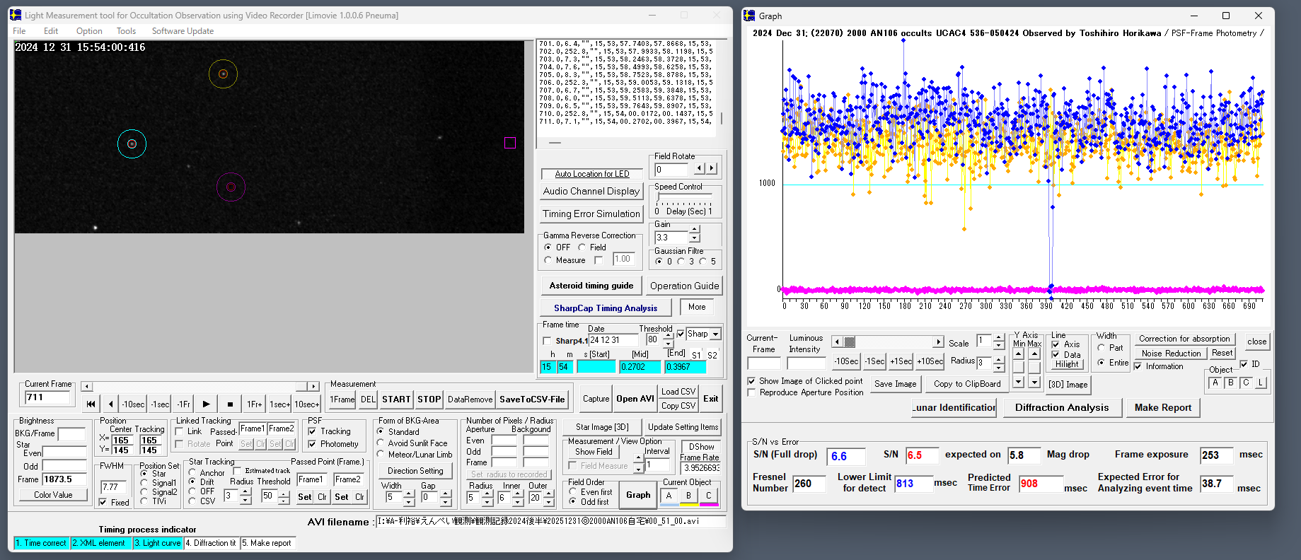Click the Diffraction Analysis button
The width and height of the screenshot is (1301, 560).
1062,407
